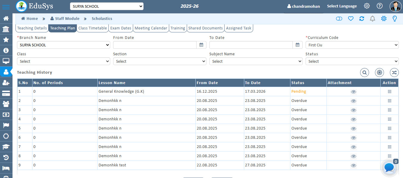Viewport: 403px width, 178px height.
Task: Click the favorites heart icon
Action: point(351,19)
